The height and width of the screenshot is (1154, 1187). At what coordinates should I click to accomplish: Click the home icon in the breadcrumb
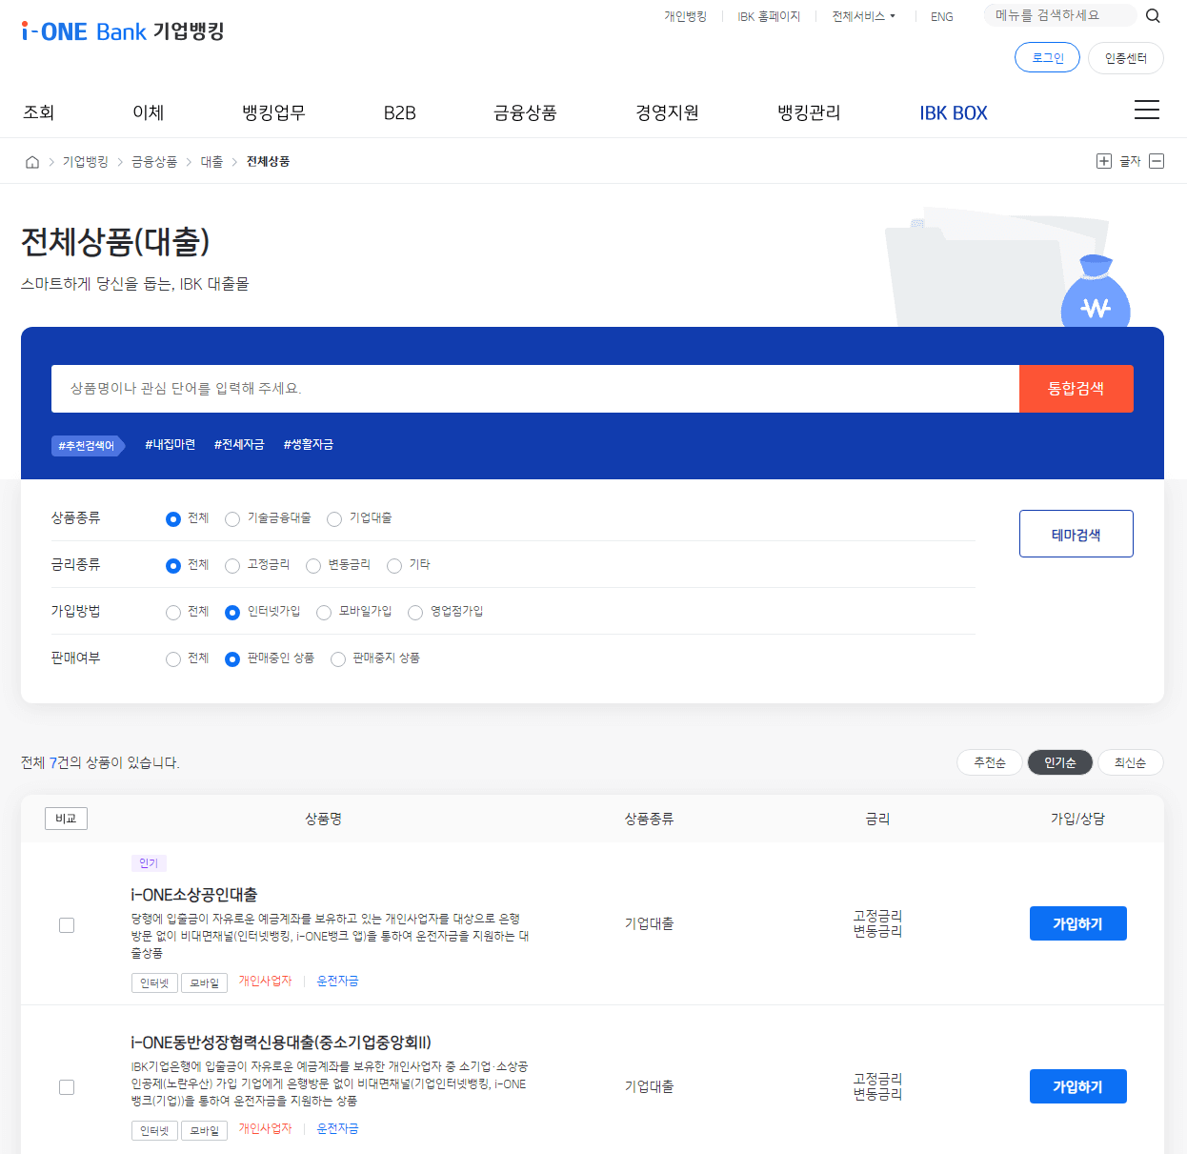coord(30,161)
